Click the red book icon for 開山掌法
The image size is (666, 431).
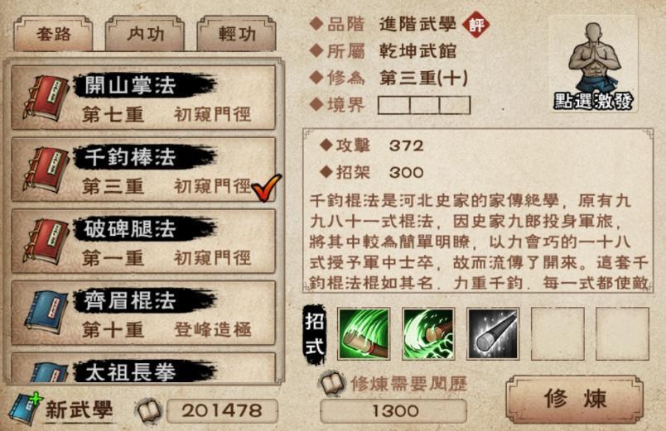(x=45, y=98)
